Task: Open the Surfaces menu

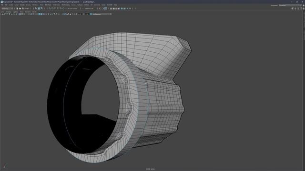Action: (x=80, y=5)
